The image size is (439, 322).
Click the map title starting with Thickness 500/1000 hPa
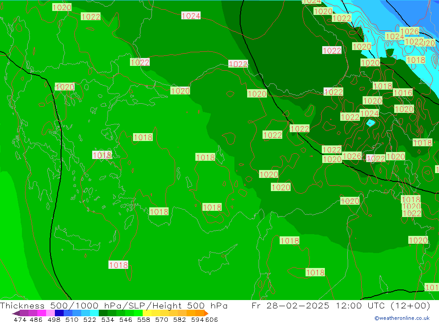pyautogui.click(x=114, y=305)
